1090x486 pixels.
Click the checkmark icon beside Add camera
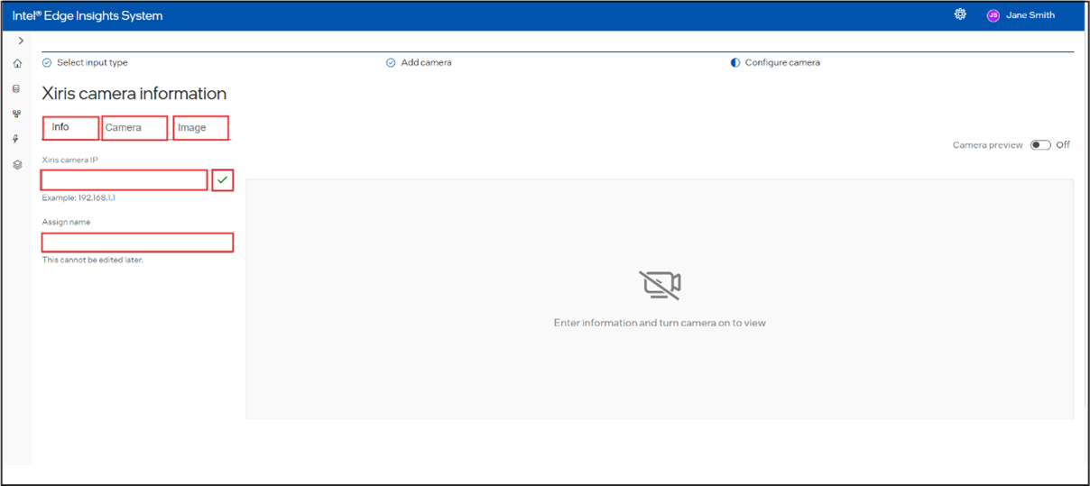point(391,63)
